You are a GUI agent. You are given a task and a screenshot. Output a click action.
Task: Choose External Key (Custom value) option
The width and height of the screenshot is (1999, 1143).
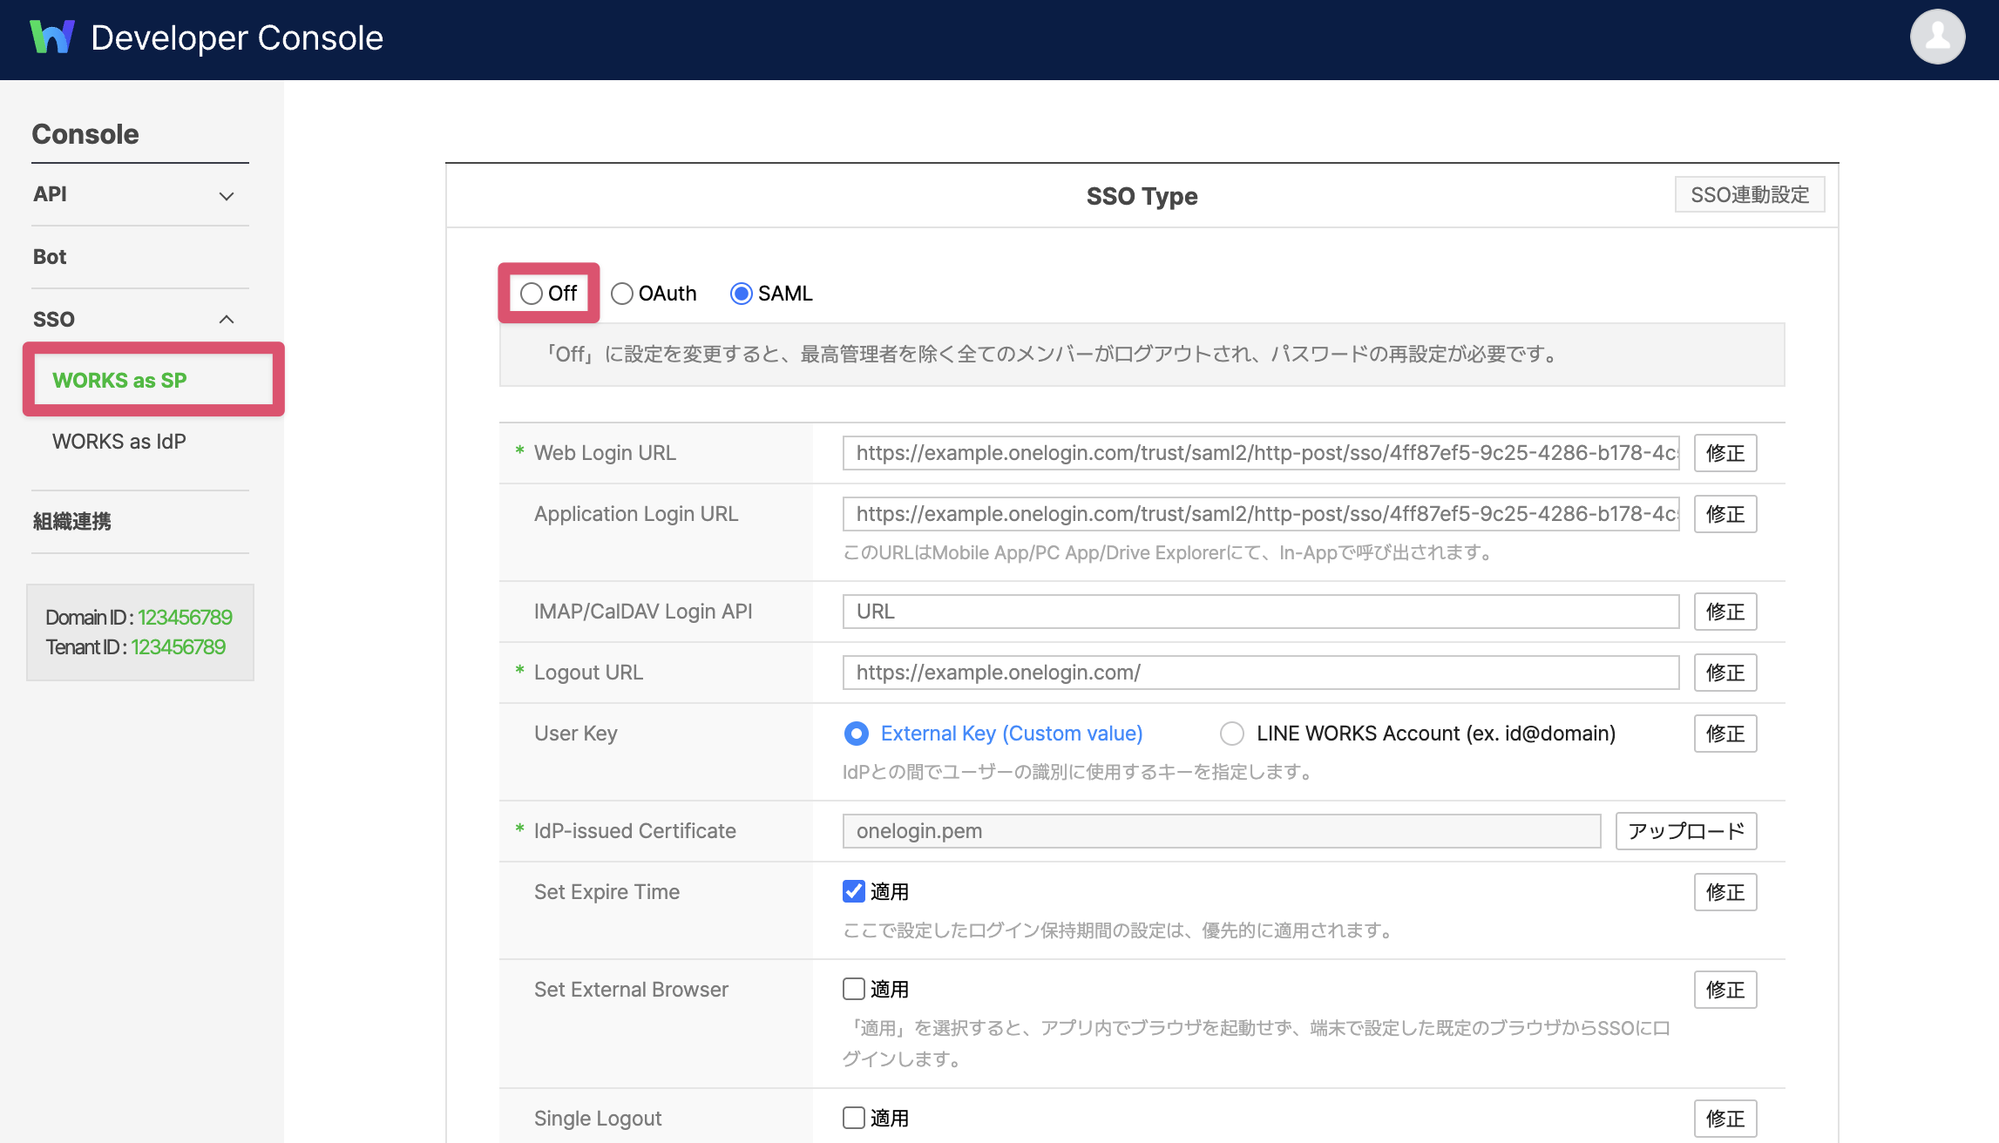click(x=857, y=734)
